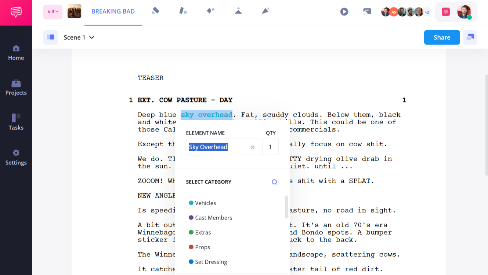
Task: Click the Share button
Action: [442, 37]
